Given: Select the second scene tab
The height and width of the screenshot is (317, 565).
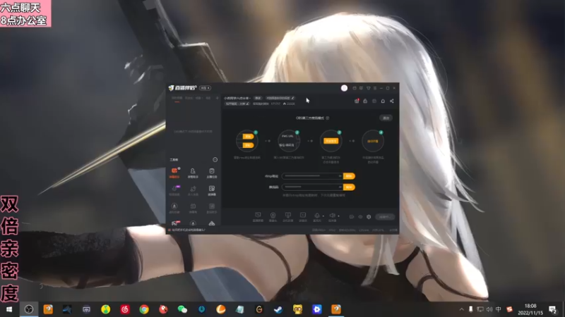Looking at the screenshot, I should click(189, 98).
